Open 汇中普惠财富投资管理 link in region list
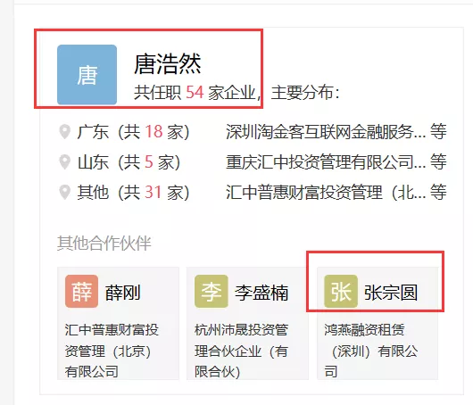The image size is (473, 405). [326, 192]
